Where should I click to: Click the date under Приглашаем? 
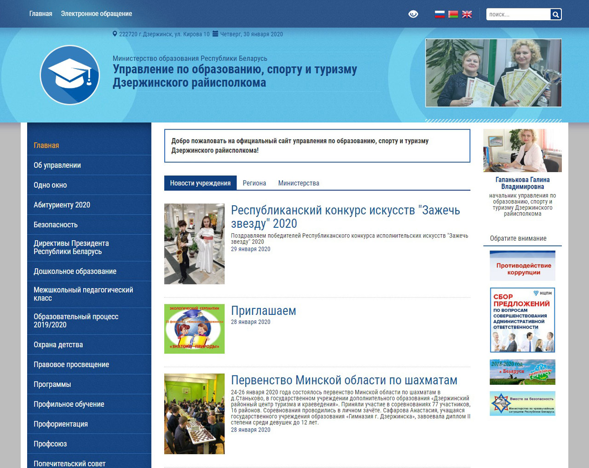(x=250, y=322)
